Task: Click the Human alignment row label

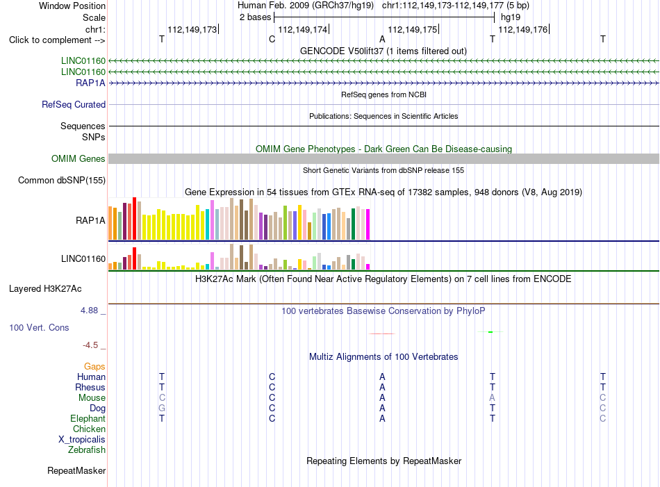Action: [91, 377]
